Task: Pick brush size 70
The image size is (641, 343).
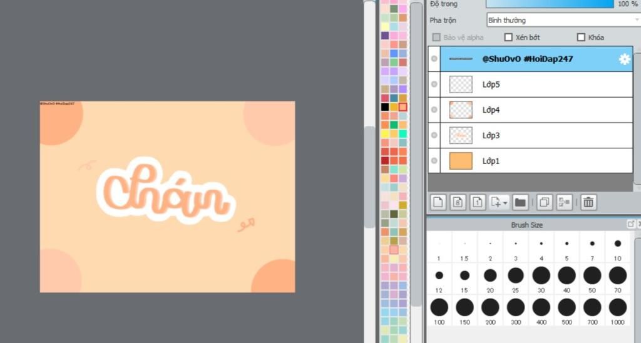Action: coord(618,280)
